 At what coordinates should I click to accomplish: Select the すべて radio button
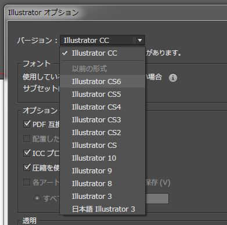coord(37,198)
